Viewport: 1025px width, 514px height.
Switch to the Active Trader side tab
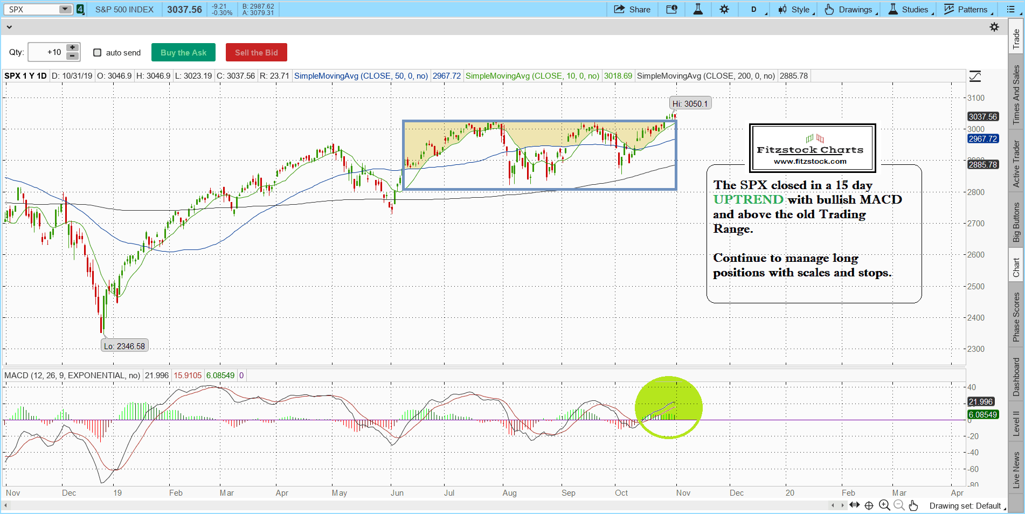[x=1016, y=163]
